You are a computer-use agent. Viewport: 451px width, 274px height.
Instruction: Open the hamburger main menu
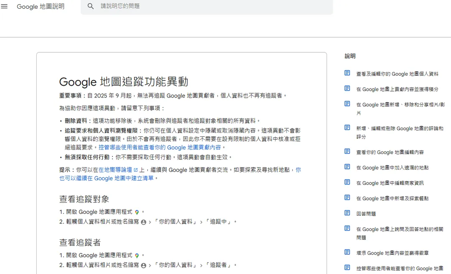4,6
